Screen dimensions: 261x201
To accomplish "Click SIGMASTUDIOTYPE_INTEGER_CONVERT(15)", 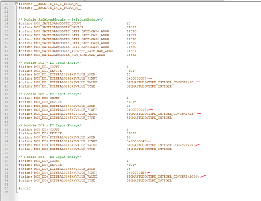I will 160,82.
